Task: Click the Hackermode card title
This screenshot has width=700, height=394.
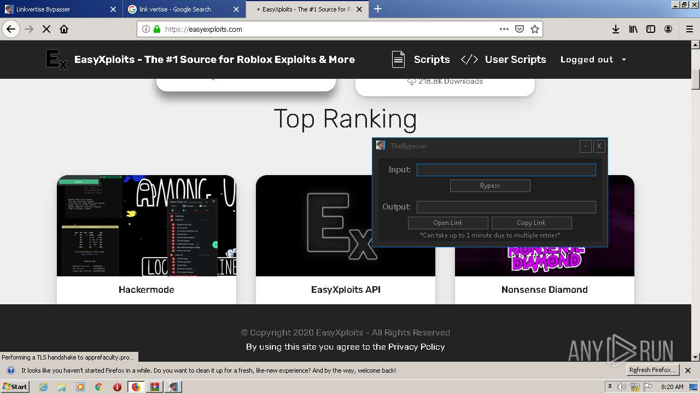Action: (147, 290)
